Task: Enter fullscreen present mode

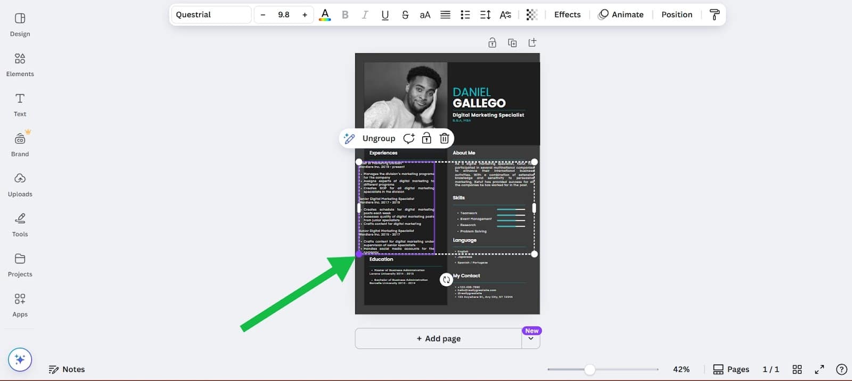Action: 820,369
